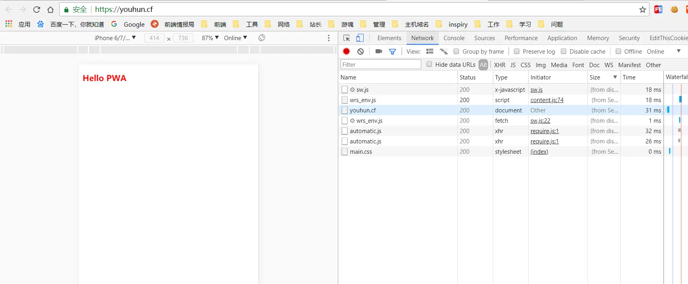
Task: Open the 游魂 bookmarks folder
Action: pos(341,24)
